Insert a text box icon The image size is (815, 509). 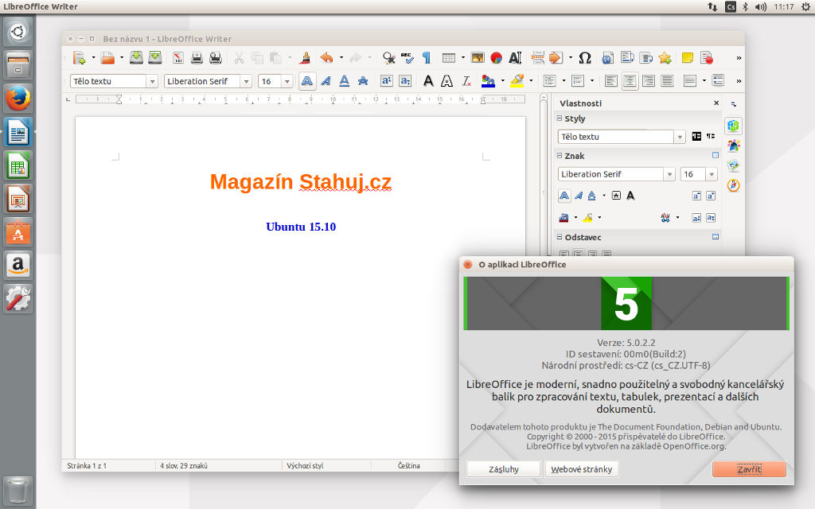tap(515, 57)
